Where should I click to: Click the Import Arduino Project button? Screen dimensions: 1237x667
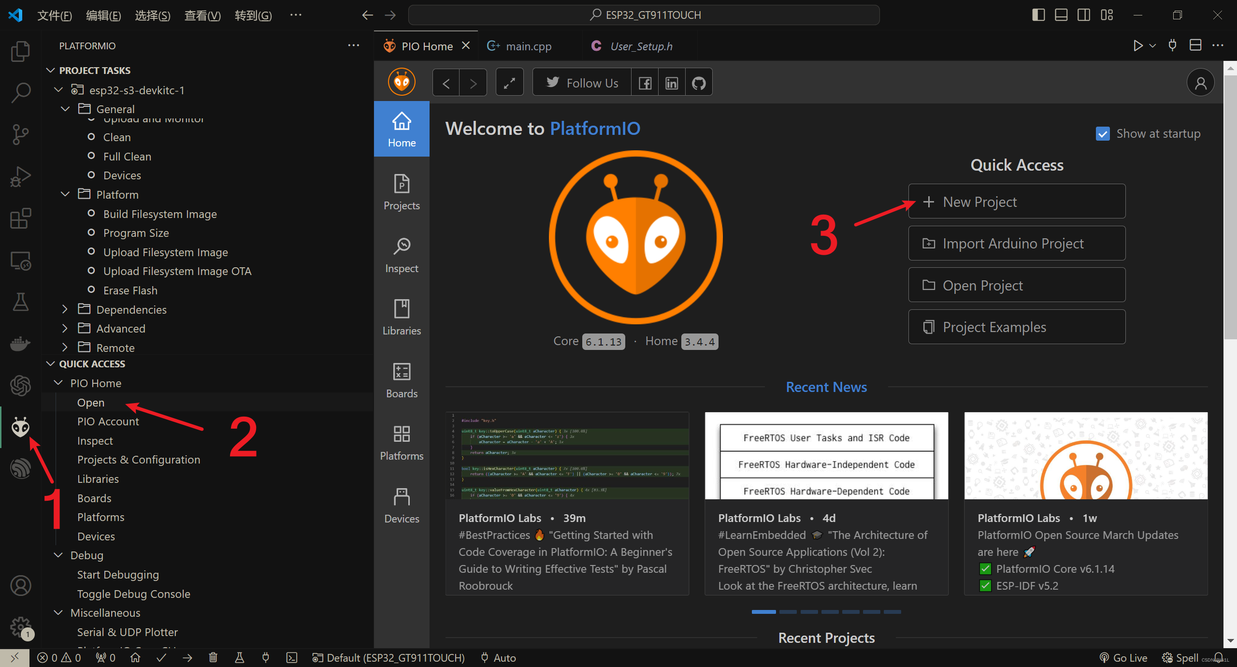tap(1017, 244)
